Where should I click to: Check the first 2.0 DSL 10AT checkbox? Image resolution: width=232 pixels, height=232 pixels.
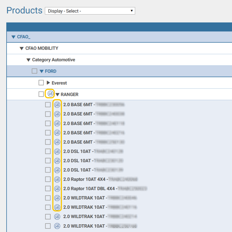[48, 151]
